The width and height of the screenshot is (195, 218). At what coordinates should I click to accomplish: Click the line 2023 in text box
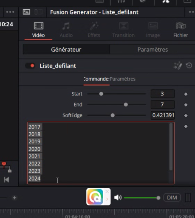tap(34, 171)
